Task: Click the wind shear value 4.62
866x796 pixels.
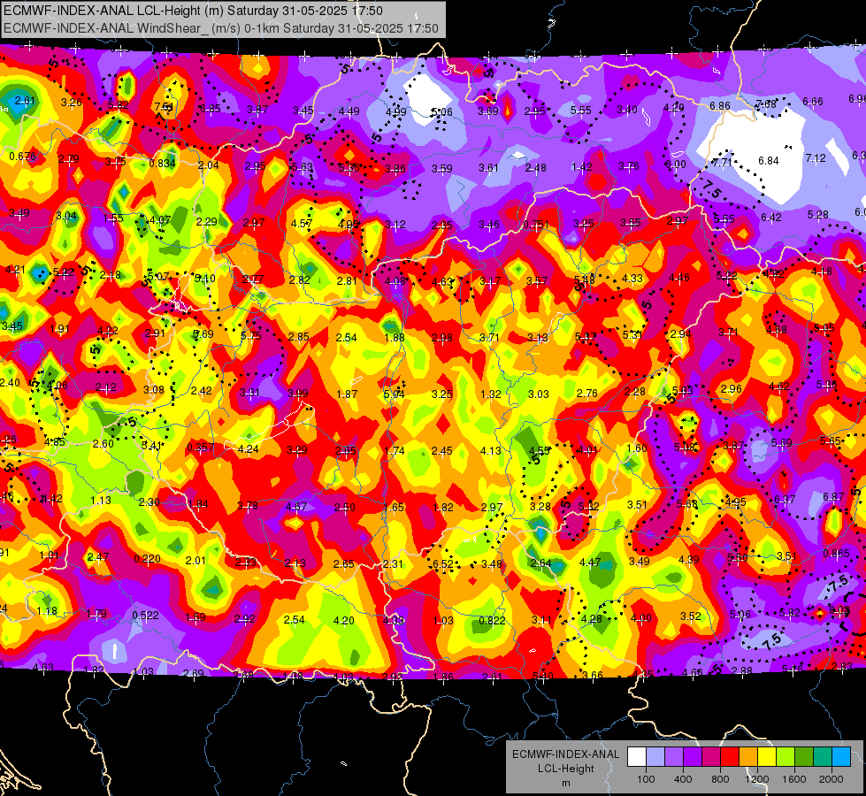Action: 778,387
